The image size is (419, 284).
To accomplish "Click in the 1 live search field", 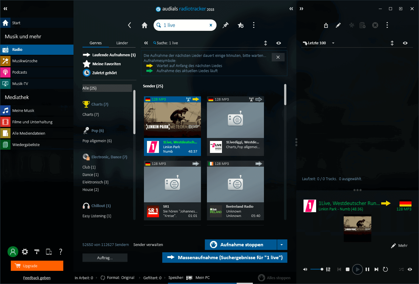I will click(x=185, y=25).
